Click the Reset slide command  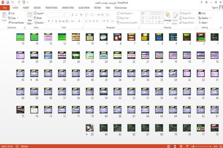[38, 18]
